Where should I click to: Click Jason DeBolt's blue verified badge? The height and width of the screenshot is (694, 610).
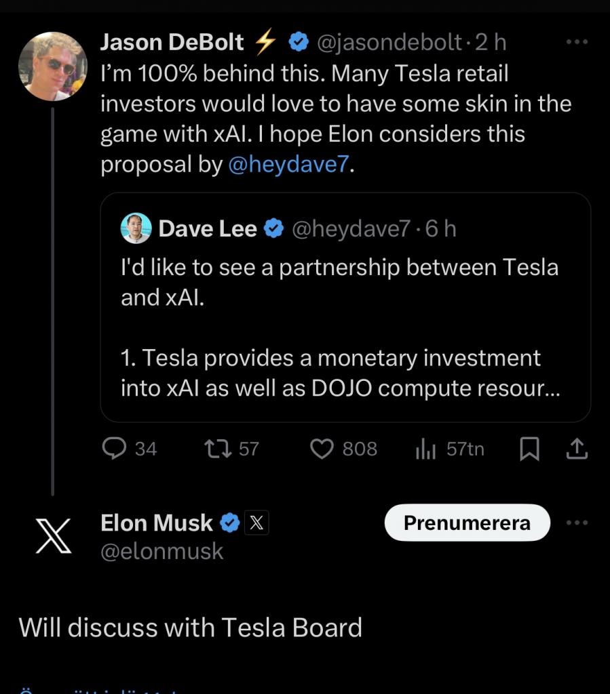299,42
